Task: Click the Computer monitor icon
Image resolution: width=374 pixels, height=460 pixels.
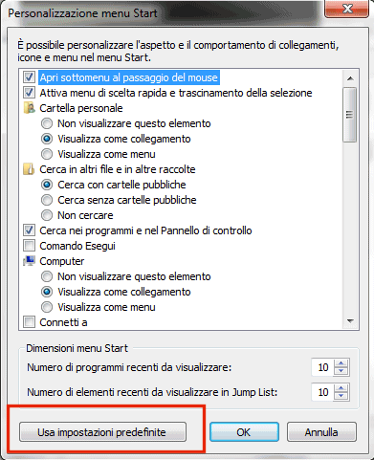Action: (29, 261)
